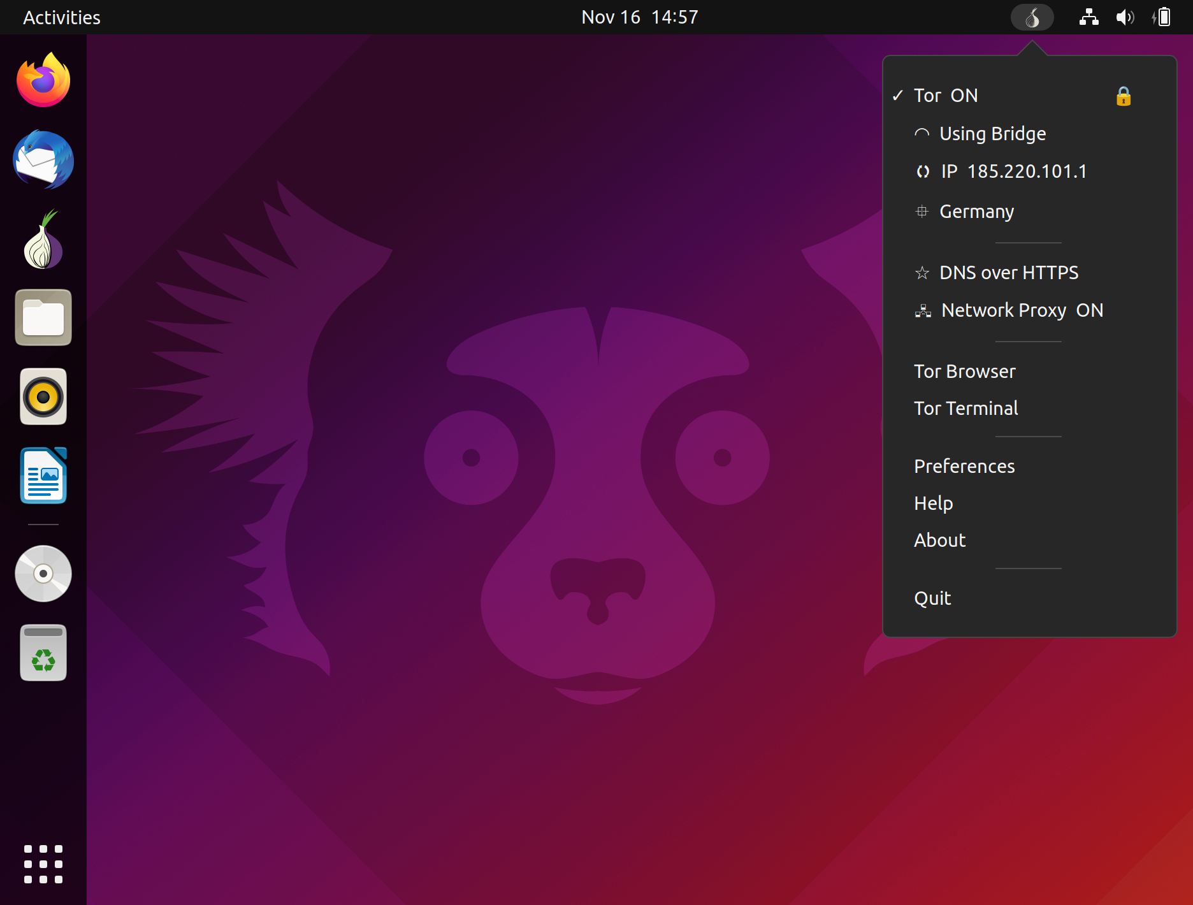The width and height of the screenshot is (1193, 905).
Task: Open Tor Browser from the menu
Action: (x=1030, y=372)
